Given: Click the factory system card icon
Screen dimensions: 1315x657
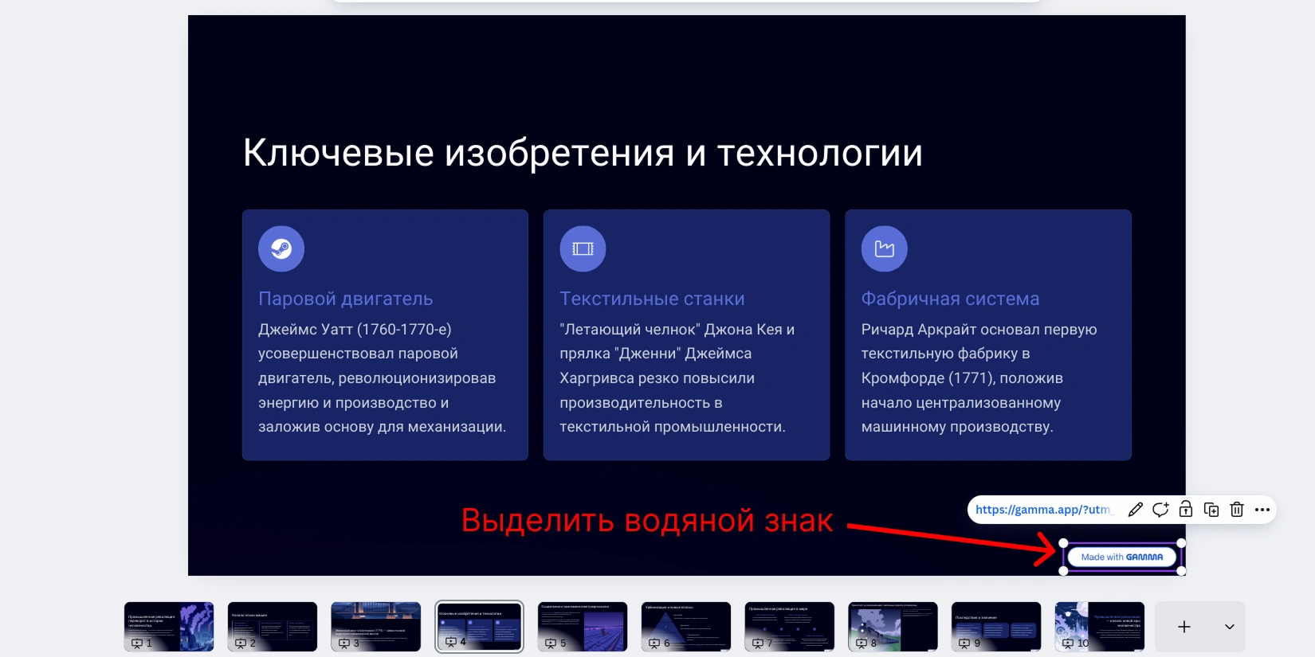Looking at the screenshot, I should click(885, 249).
